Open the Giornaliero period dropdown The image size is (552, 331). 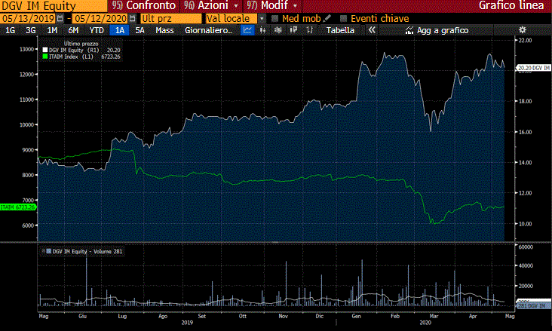(x=208, y=30)
